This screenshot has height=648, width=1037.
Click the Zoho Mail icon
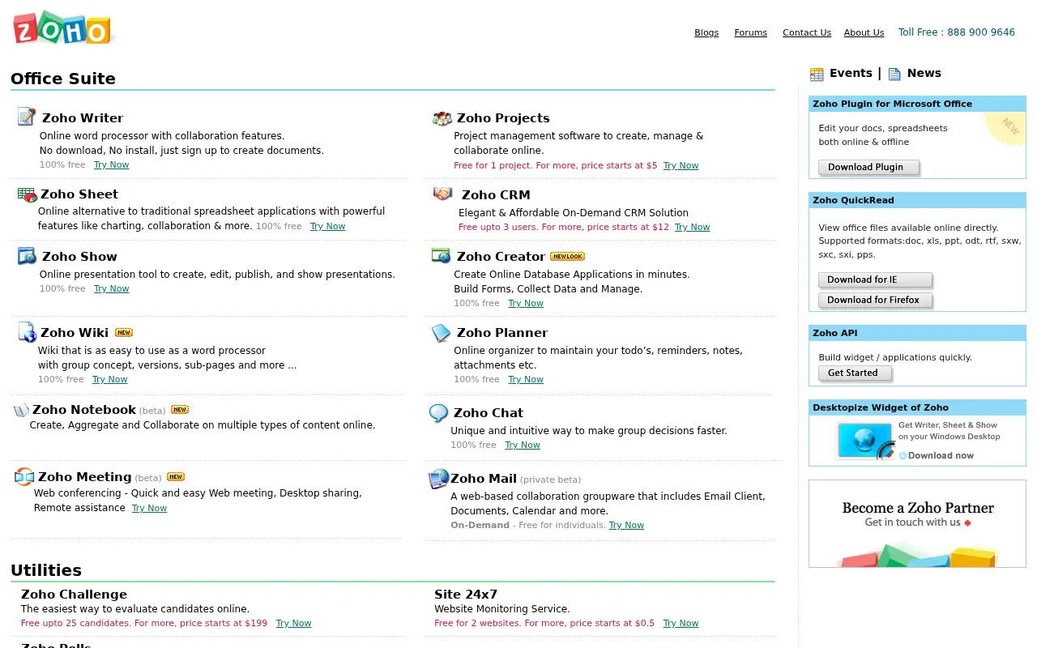tap(438, 479)
